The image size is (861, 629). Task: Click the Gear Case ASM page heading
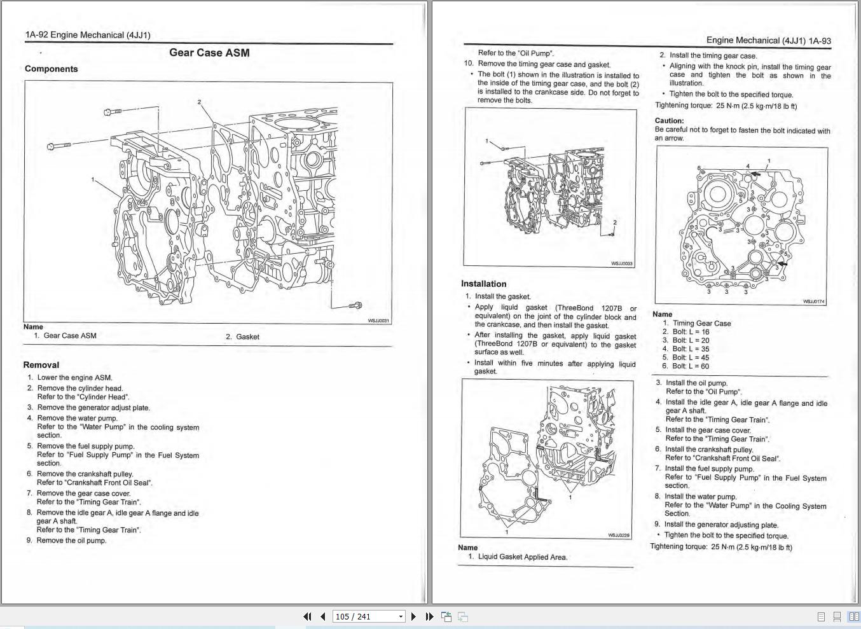[210, 53]
